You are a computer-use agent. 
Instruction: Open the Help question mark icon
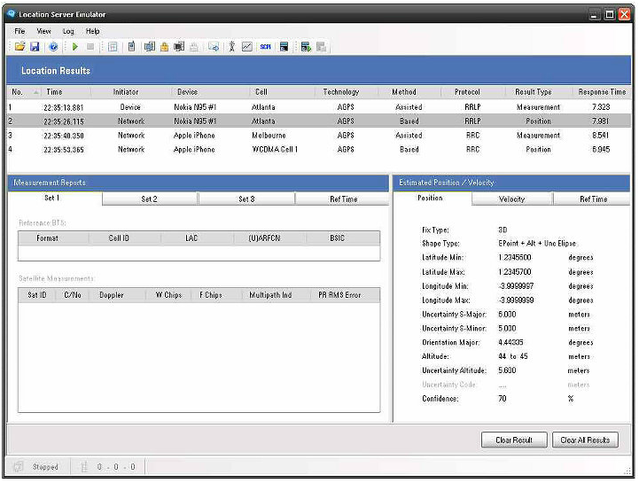click(53, 46)
